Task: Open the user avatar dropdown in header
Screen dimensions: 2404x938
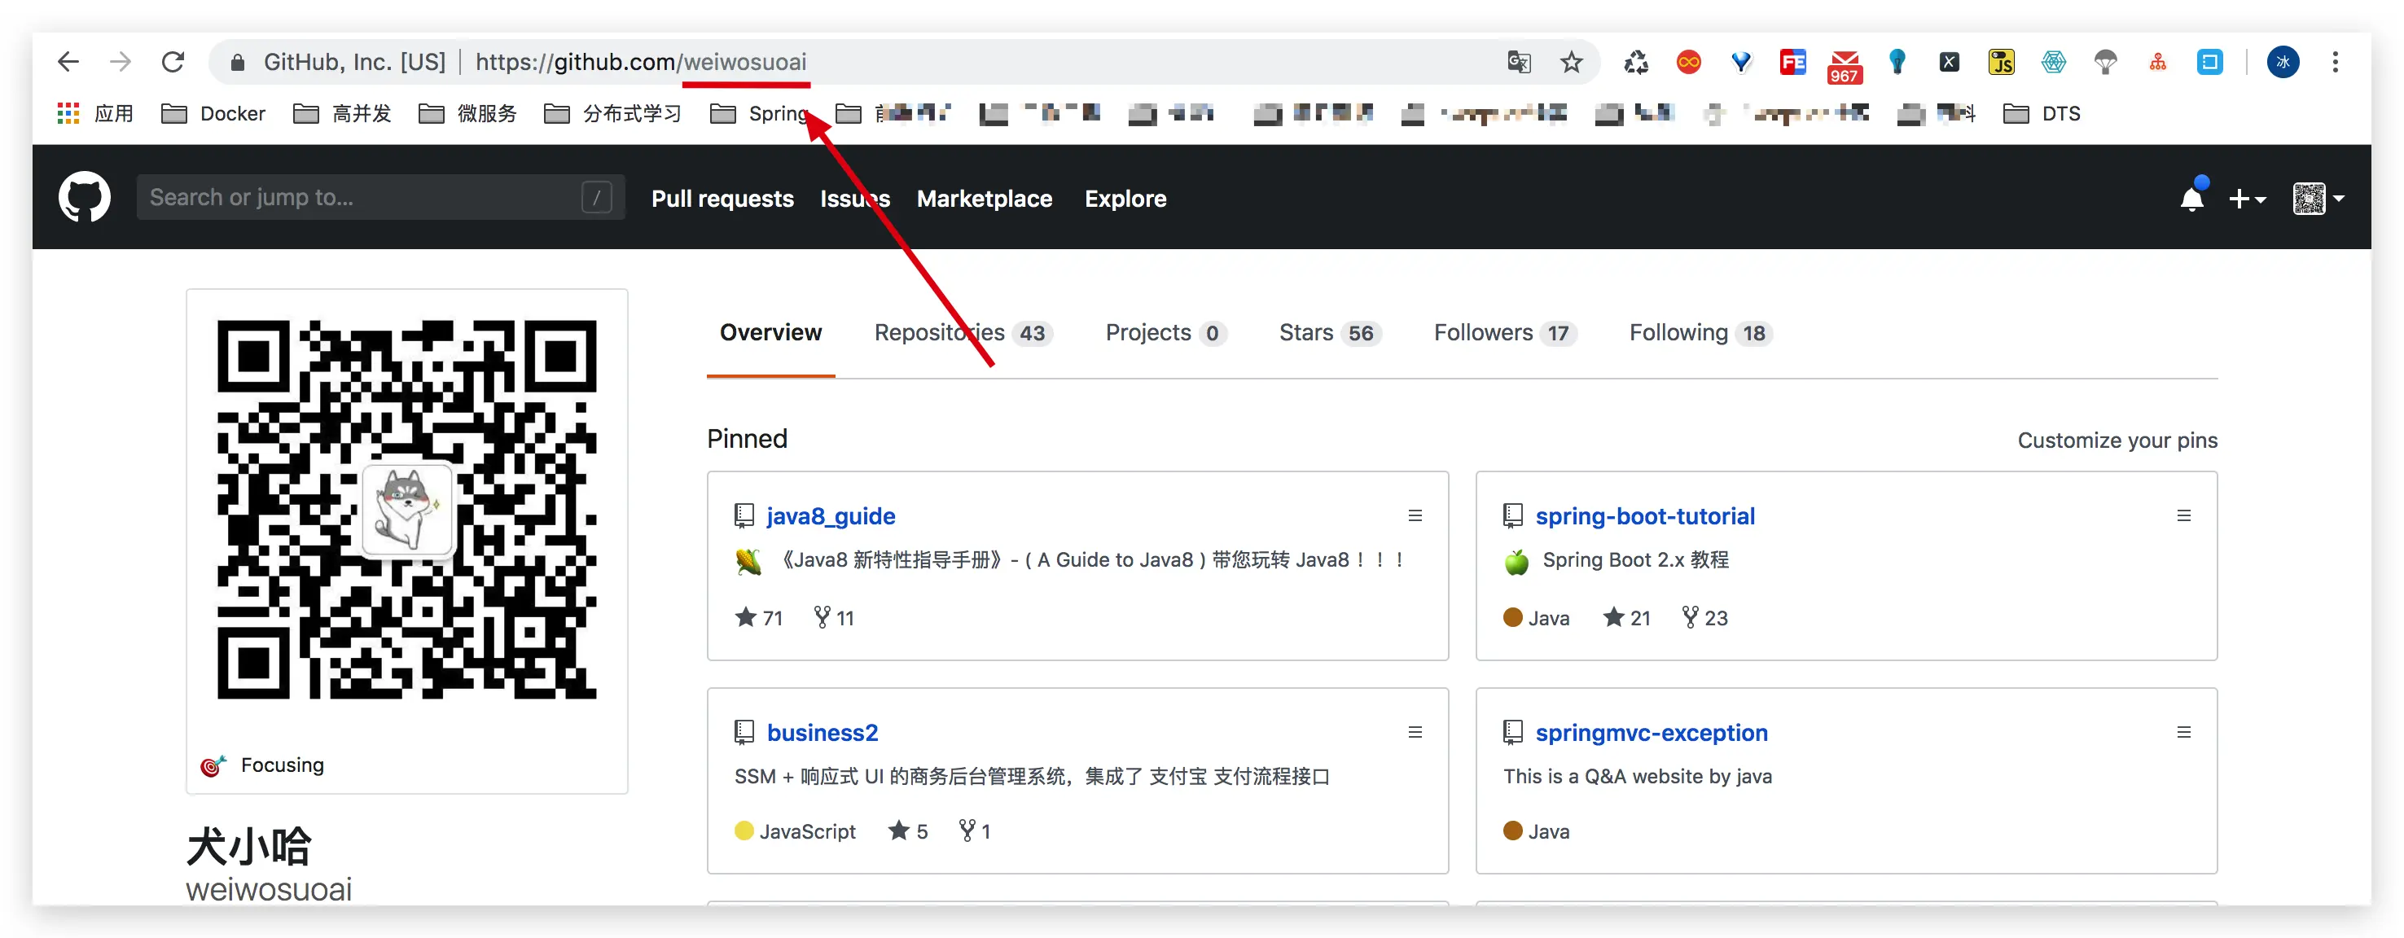Action: coord(2319,199)
